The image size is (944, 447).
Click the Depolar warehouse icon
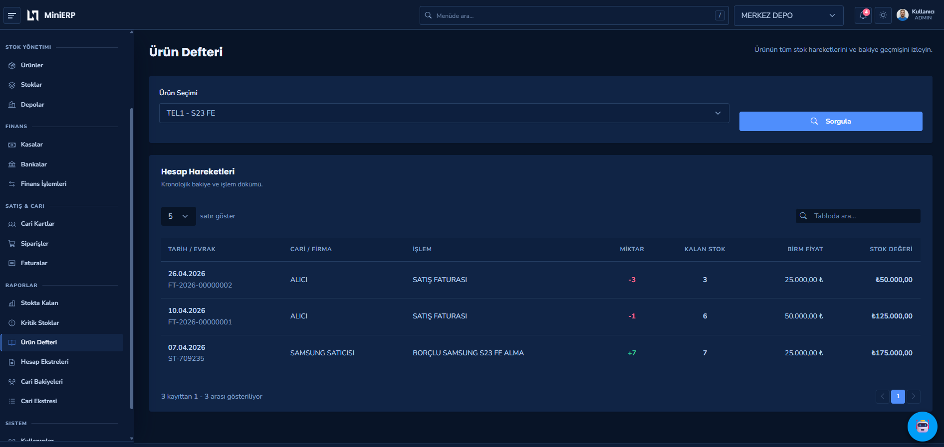coord(12,105)
